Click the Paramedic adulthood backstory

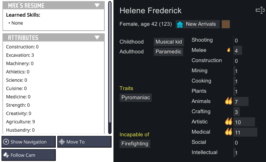tap(168, 51)
